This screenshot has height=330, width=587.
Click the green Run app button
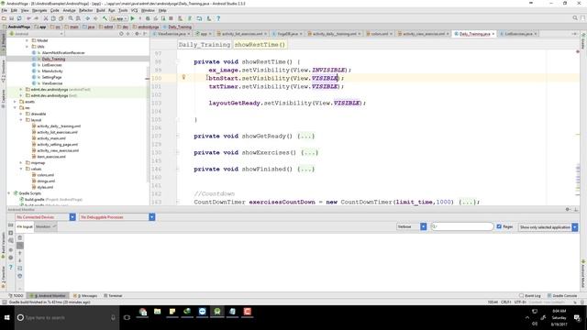click(x=132, y=18)
